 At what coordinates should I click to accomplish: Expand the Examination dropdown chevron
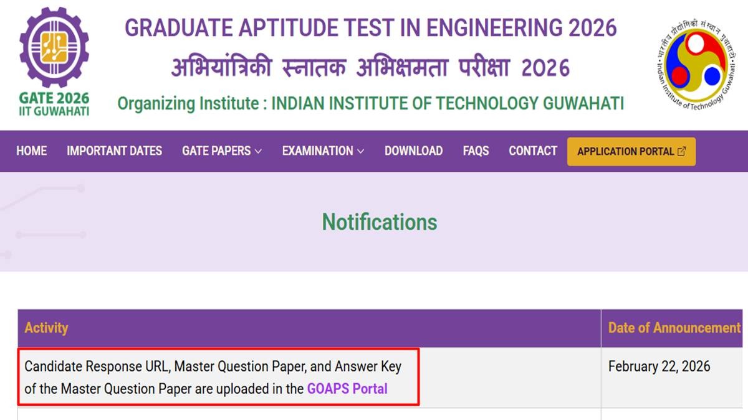coord(360,151)
